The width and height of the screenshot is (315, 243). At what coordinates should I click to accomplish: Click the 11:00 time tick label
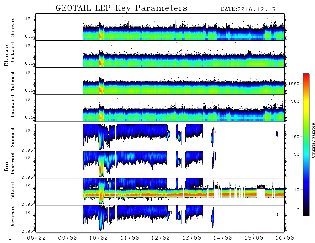click(x=130, y=238)
